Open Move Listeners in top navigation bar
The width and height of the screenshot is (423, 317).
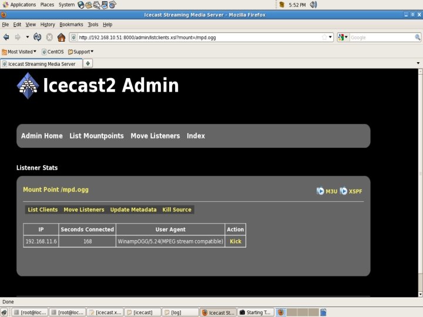click(x=155, y=136)
